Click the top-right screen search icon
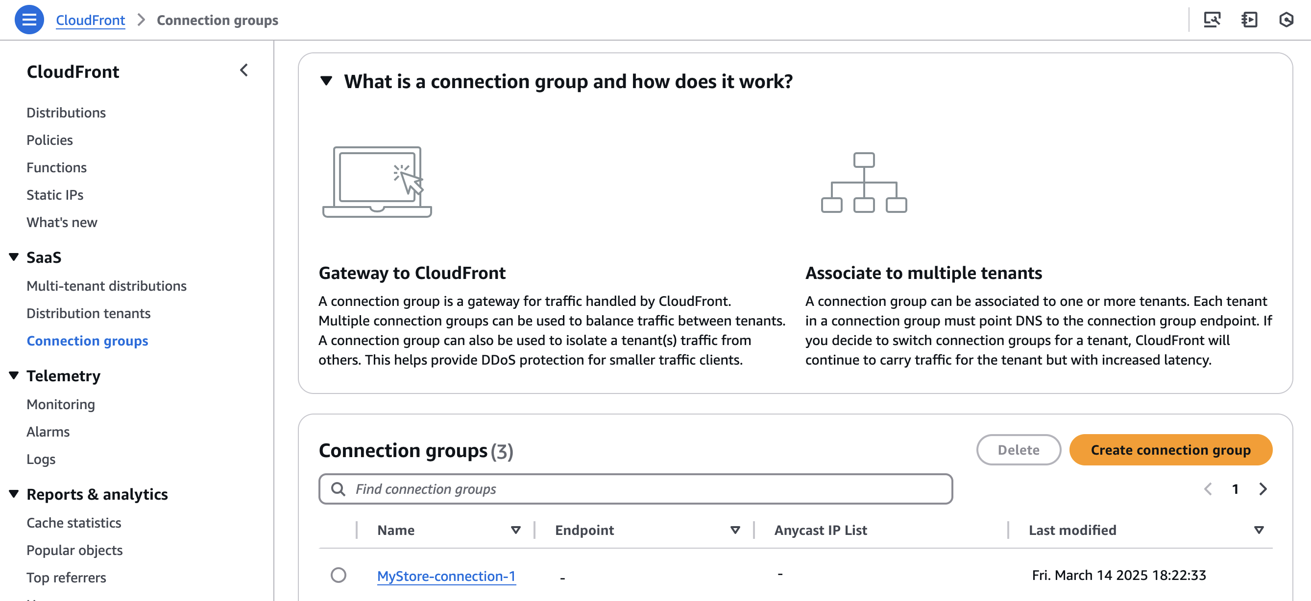The image size is (1311, 601). pos(1212,20)
